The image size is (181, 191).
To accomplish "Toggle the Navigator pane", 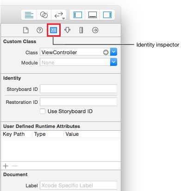I will point(77,15).
